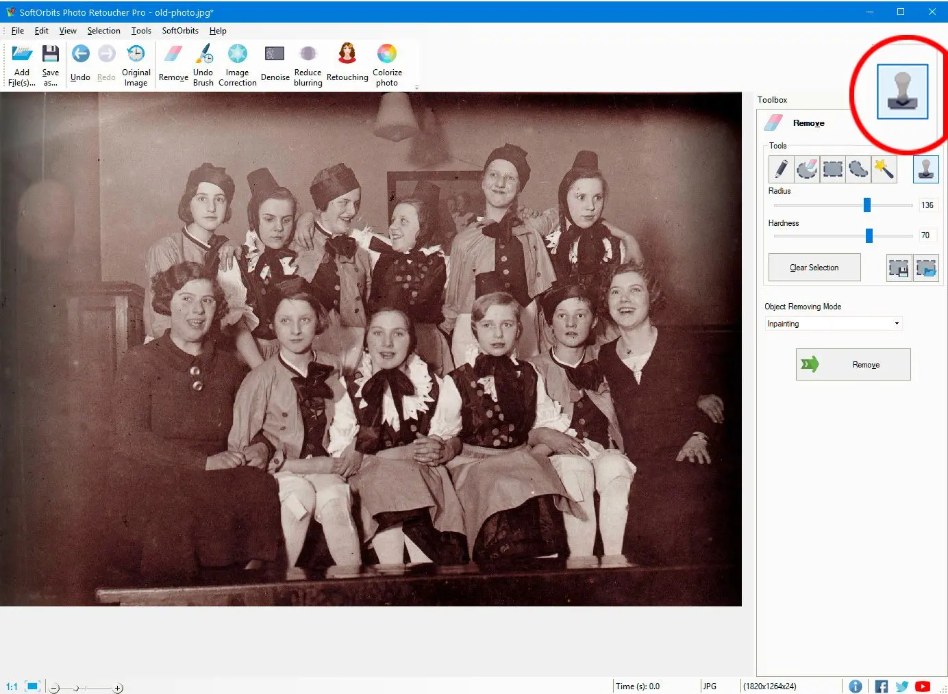Viewport: 948px width, 694px height.
Task: Select the pencil marker tool
Action: pos(781,168)
